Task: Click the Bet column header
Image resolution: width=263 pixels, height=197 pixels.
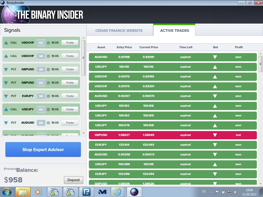Action: click(215, 47)
